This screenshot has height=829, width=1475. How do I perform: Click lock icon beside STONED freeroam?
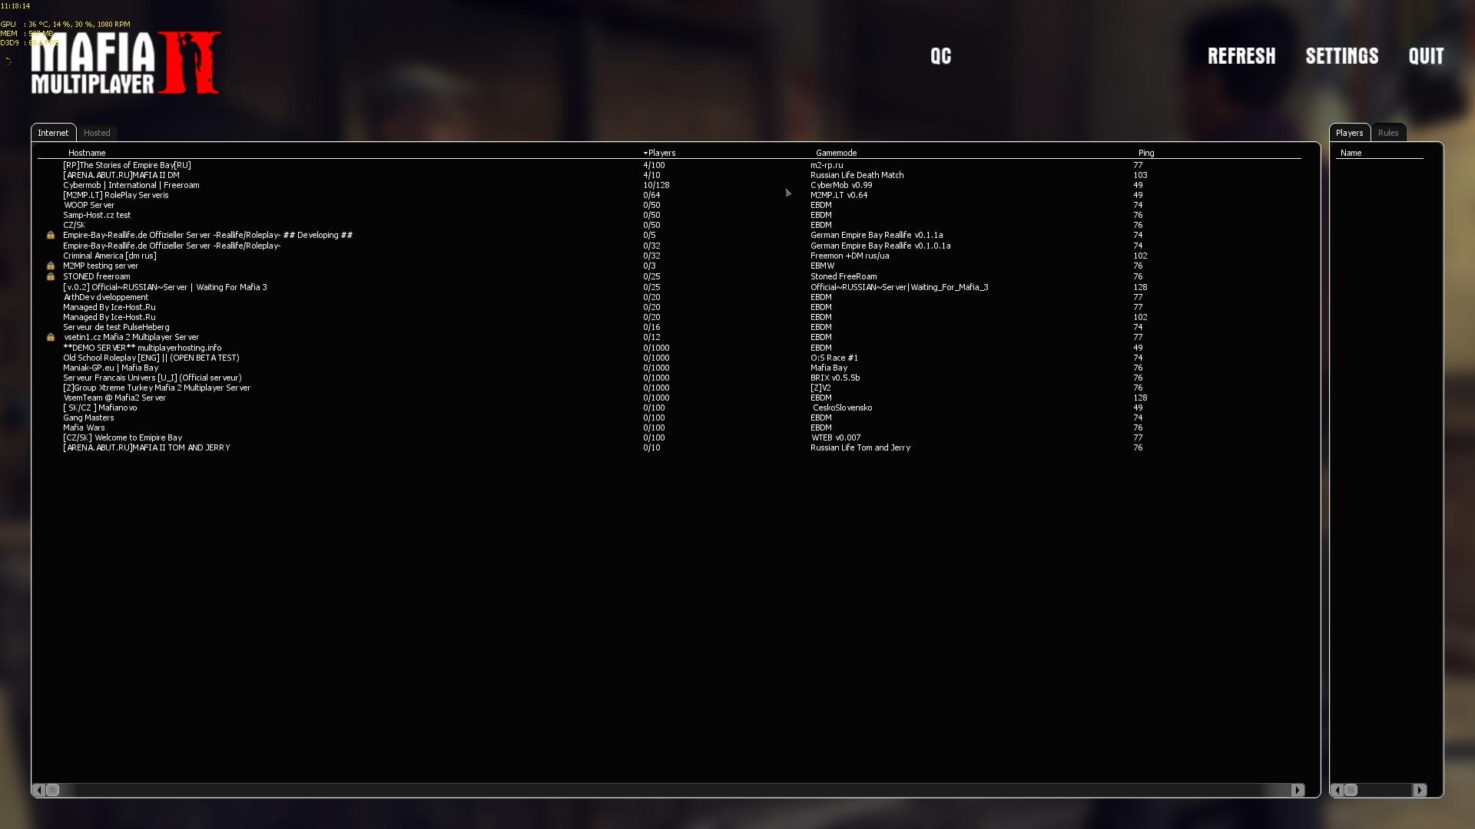51,277
